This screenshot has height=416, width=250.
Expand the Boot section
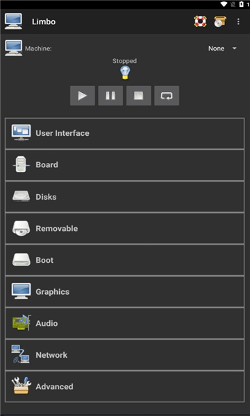coord(124,260)
